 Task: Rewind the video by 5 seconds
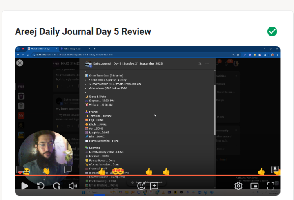[40, 186]
